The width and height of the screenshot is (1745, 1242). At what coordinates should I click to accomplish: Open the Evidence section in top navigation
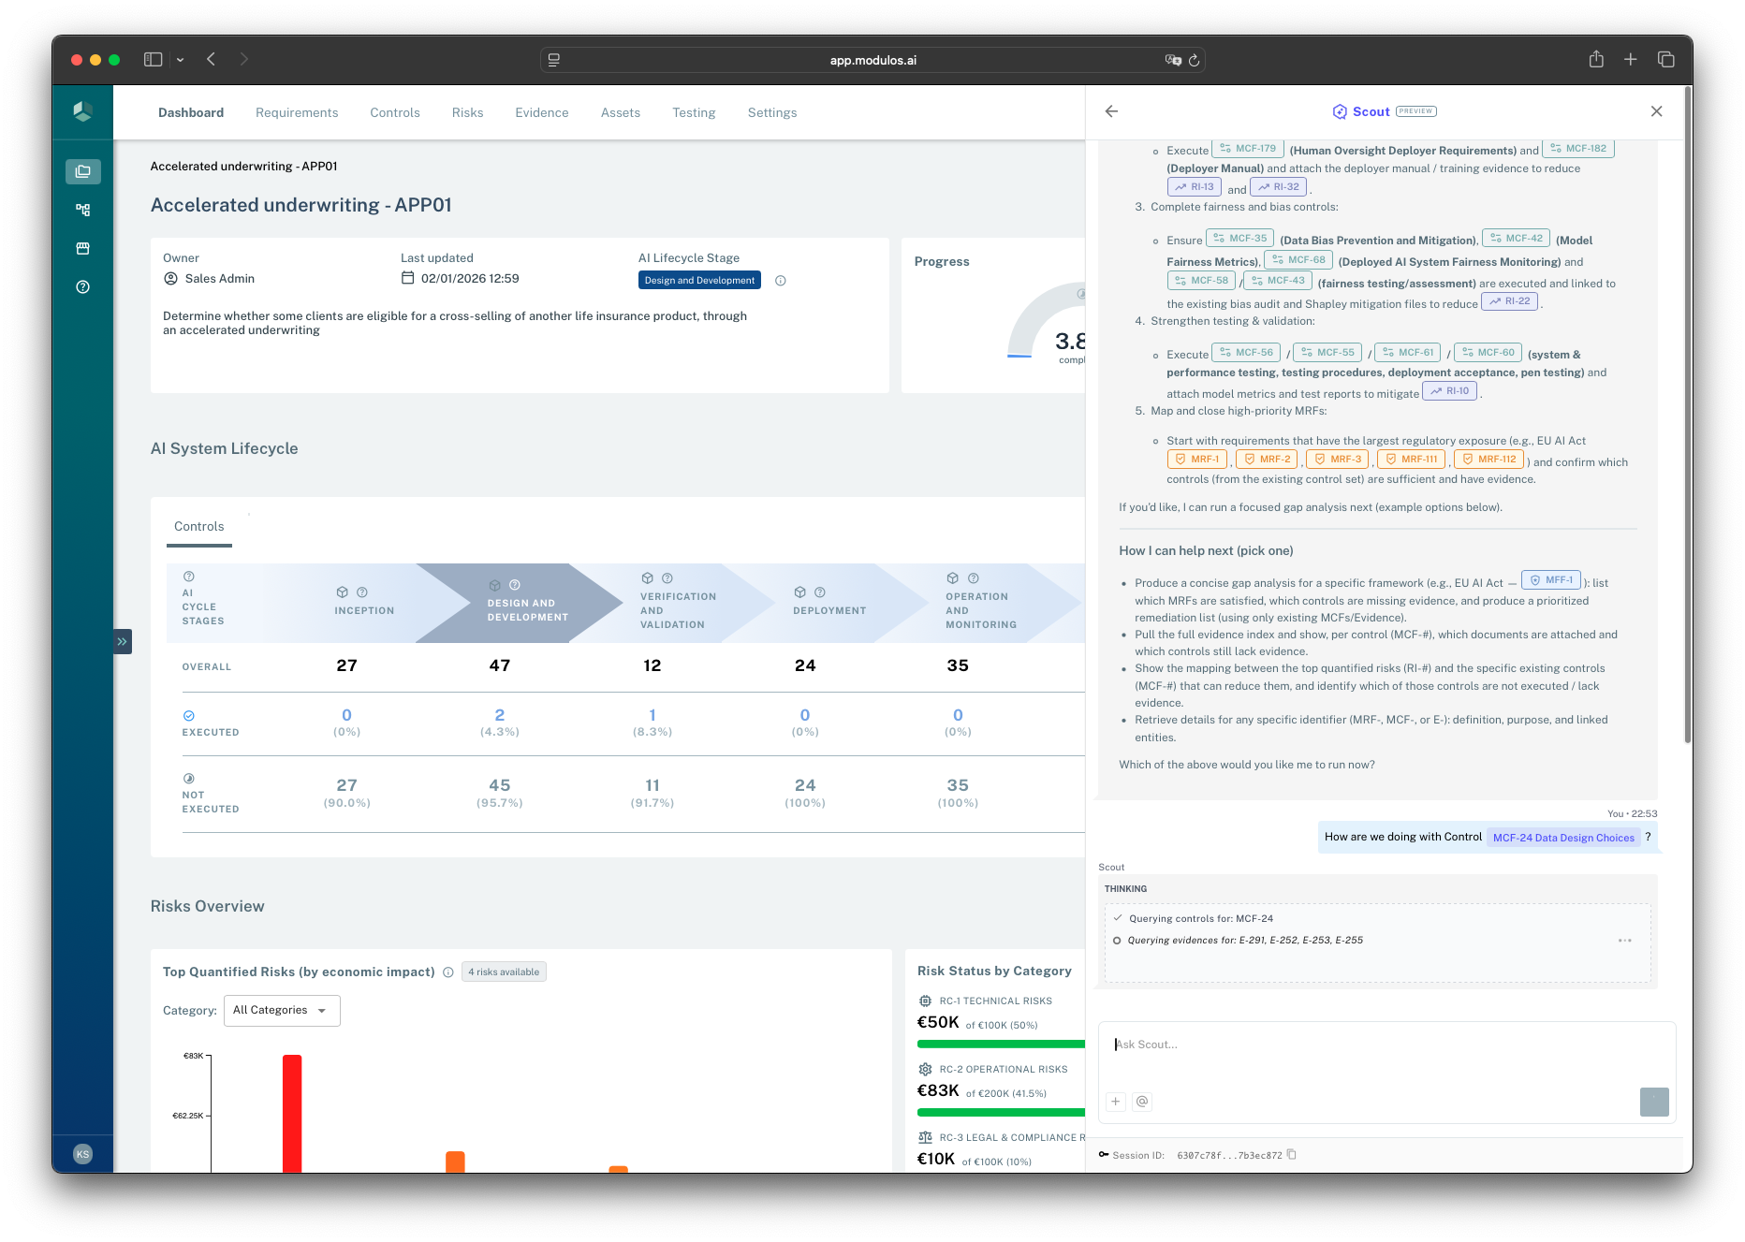point(541,112)
